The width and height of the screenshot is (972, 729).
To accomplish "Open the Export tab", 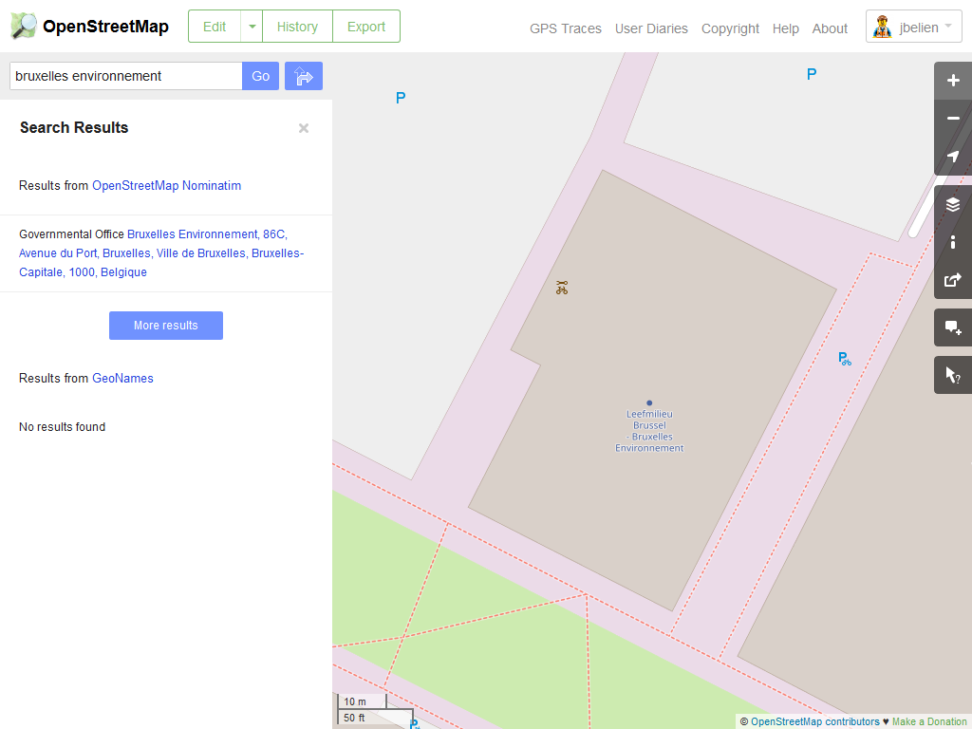I will [365, 27].
